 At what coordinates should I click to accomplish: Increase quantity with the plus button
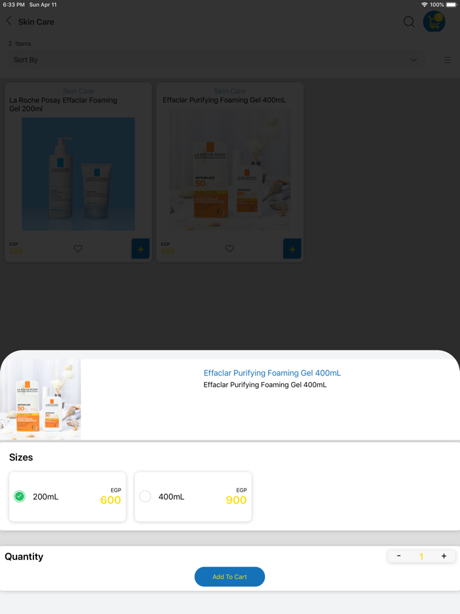(444, 556)
